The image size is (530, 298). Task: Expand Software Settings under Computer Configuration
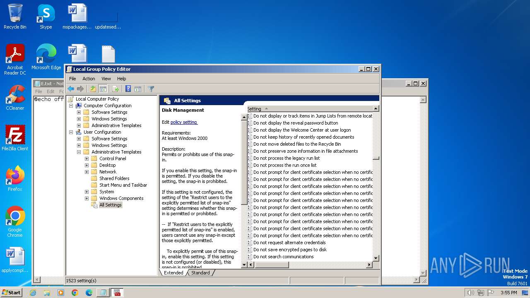click(x=79, y=112)
